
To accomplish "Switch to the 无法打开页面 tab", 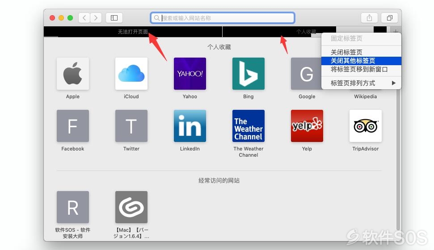I will point(133,32).
